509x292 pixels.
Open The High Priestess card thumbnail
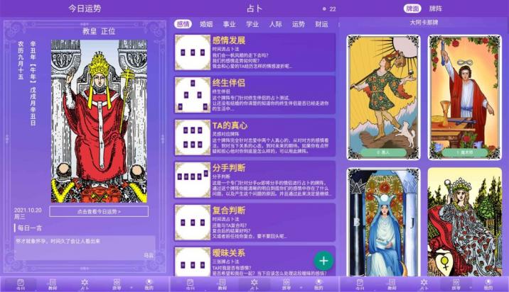[x=383, y=222]
